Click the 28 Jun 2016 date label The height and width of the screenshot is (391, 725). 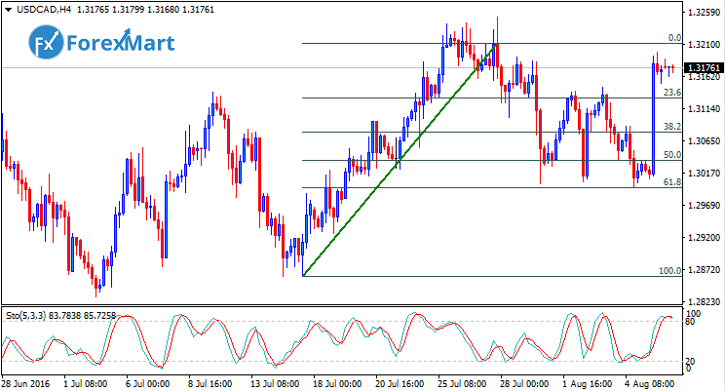click(x=26, y=383)
